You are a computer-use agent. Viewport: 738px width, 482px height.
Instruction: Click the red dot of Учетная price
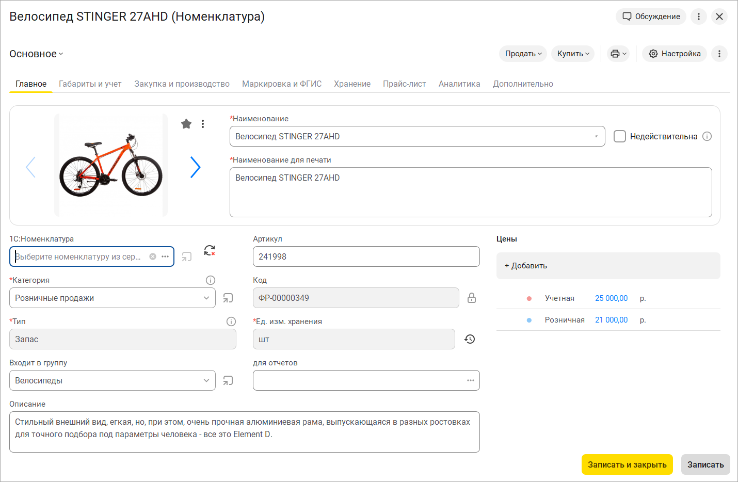click(529, 298)
